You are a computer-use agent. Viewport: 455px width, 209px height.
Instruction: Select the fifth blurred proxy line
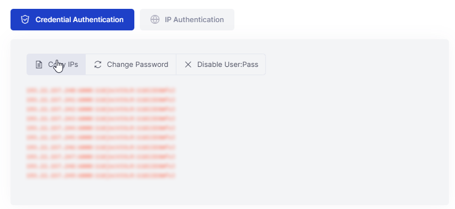click(101, 128)
